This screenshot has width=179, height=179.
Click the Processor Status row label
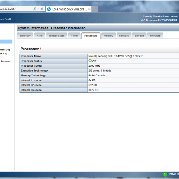[31, 61]
